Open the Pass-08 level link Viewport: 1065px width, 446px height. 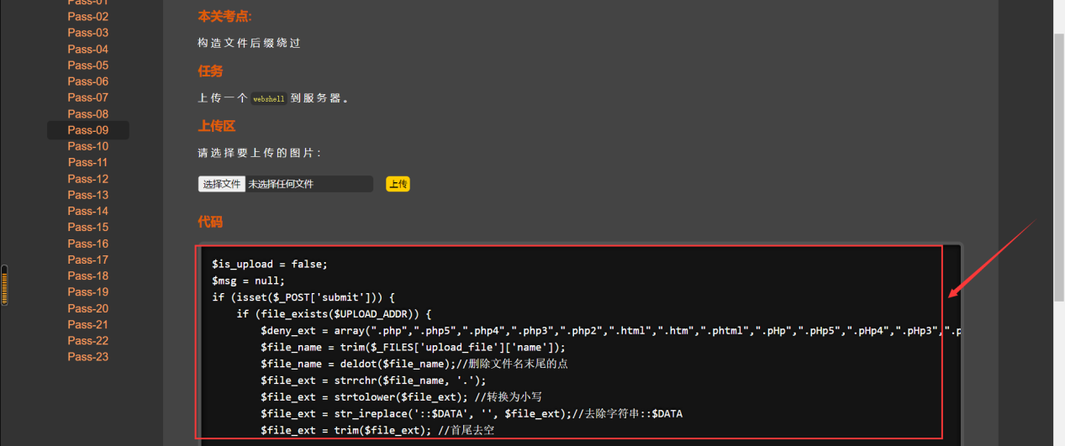click(x=88, y=114)
